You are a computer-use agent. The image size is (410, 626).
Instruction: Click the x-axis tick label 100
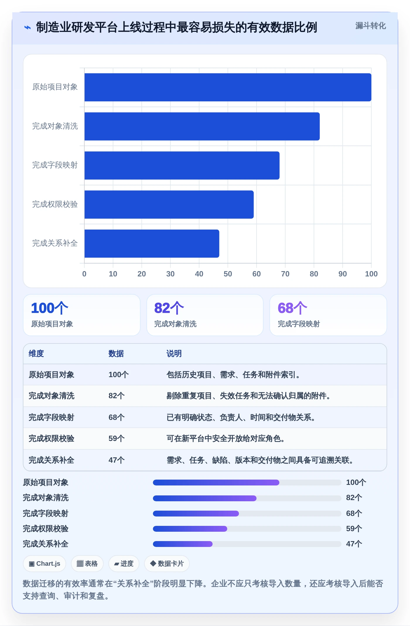point(371,274)
